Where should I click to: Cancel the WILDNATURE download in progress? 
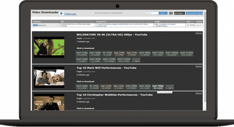coord(199,25)
